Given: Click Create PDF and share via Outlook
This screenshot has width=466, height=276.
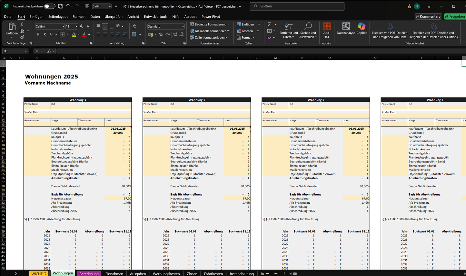Looking at the screenshot, I should tap(433, 31).
